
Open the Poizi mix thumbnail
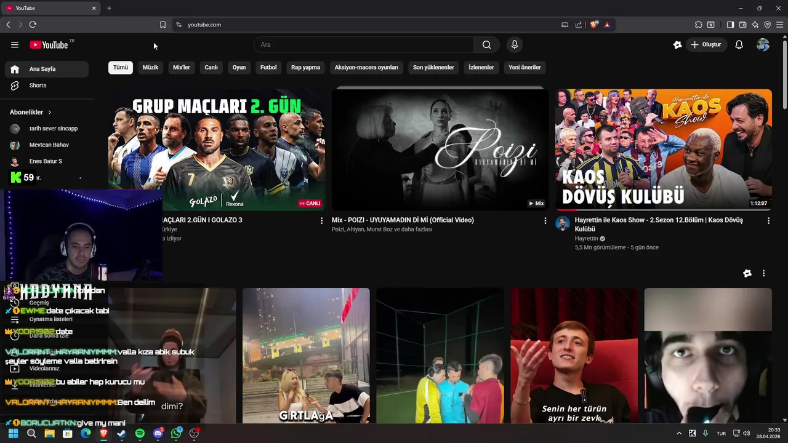(x=440, y=150)
